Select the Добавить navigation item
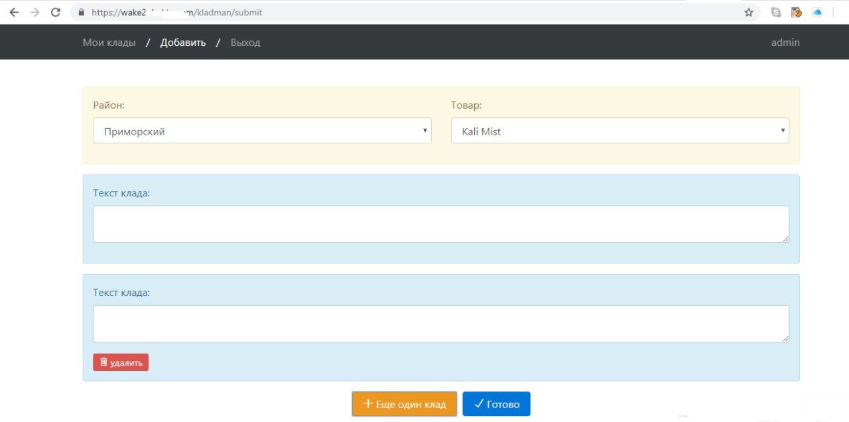The image size is (849, 422). pos(183,42)
